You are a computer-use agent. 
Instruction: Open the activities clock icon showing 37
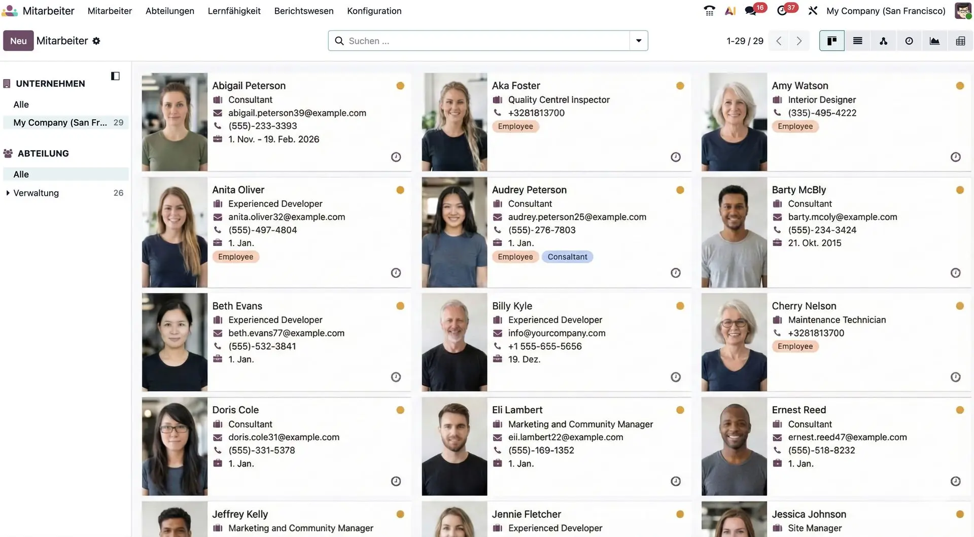[x=782, y=11]
